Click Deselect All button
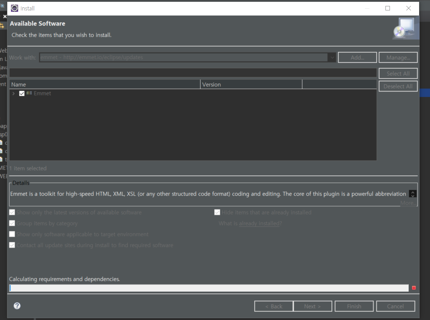The image size is (430, 320). pos(398,86)
